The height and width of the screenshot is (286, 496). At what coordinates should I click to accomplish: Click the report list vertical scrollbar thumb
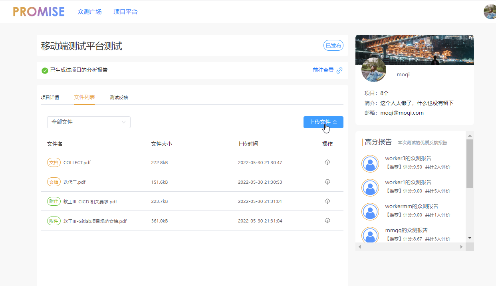pyautogui.click(x=470, y=163)
